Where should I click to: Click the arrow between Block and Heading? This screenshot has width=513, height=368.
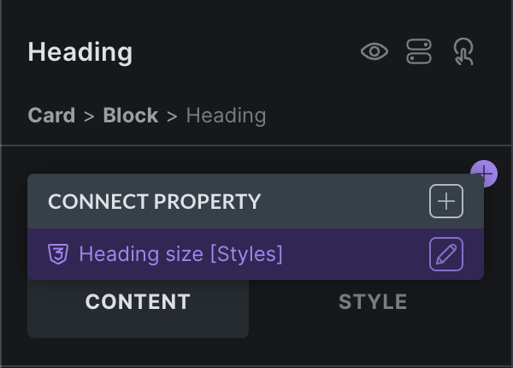point(172,116)
